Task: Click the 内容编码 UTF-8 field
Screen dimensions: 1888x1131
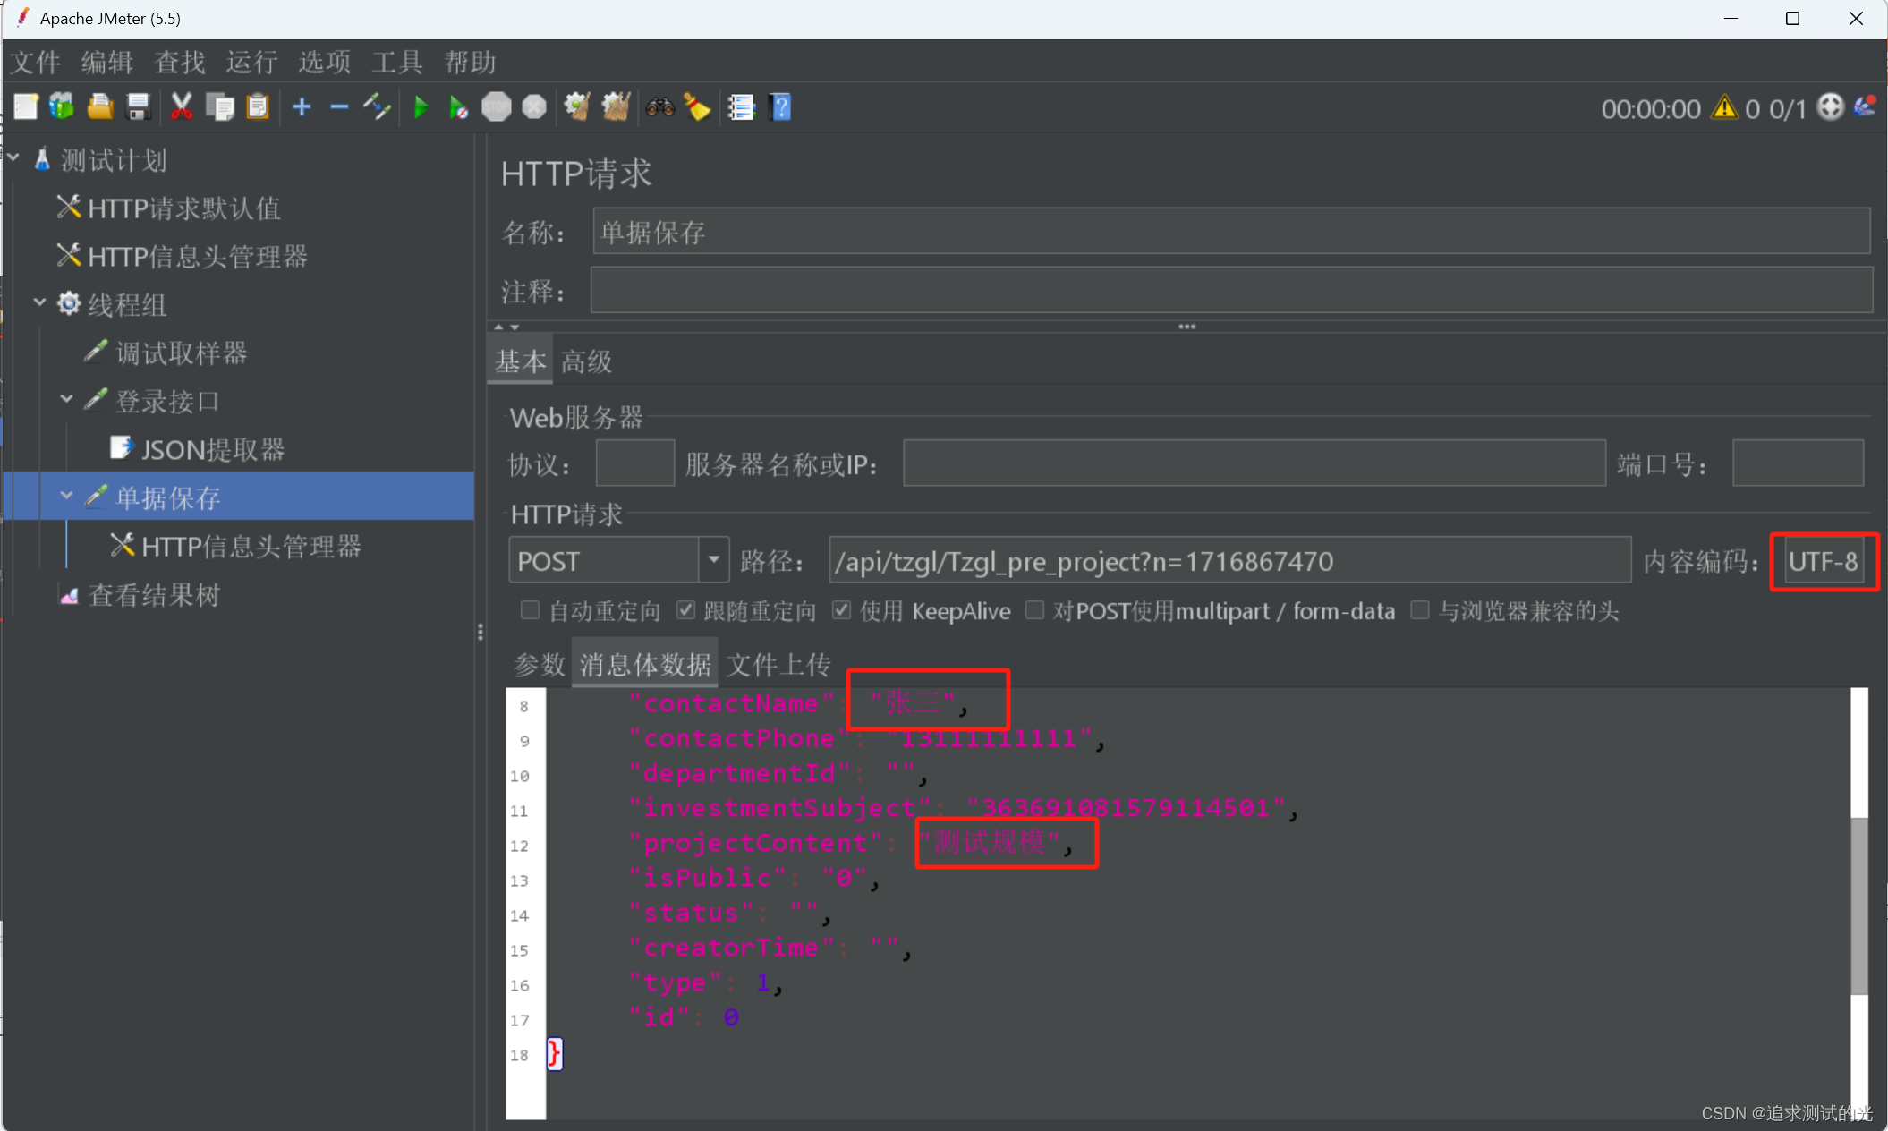Action: (x=1824, y=561)
